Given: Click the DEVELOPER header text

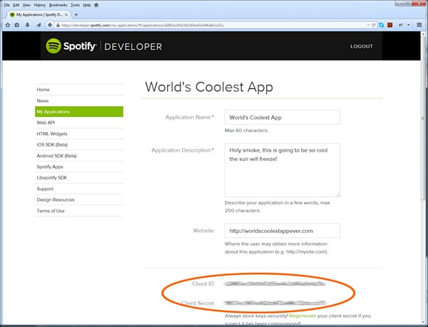Looking at the screenshot, I should (133, 46).
